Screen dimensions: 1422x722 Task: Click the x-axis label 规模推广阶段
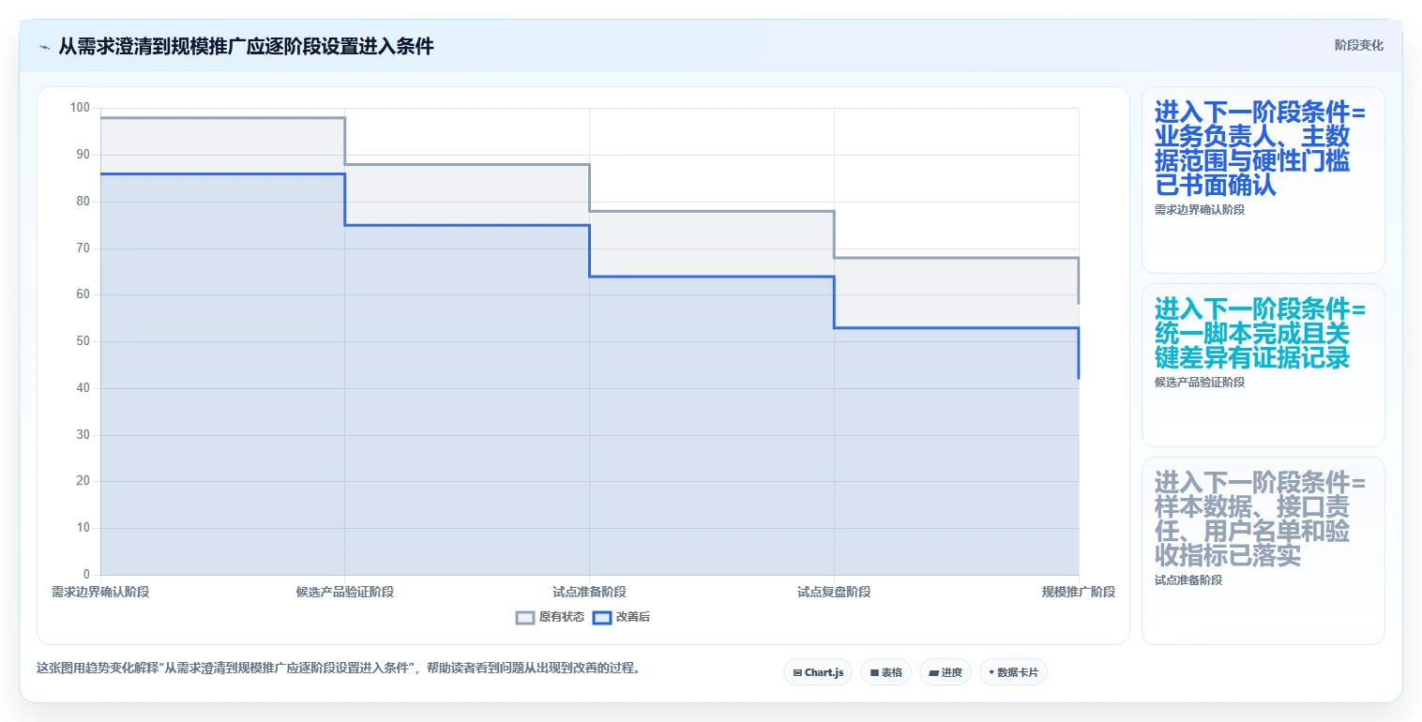coord(1079,592)
